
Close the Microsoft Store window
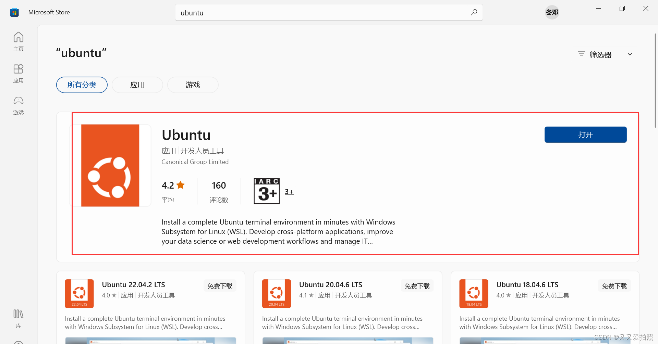[x=646, y=9]
